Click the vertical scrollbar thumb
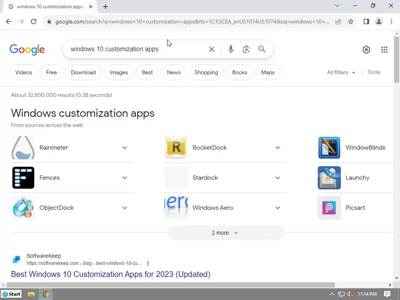This screenshot has height=300, width=400. pyautogui.click(x=396, y=60)
